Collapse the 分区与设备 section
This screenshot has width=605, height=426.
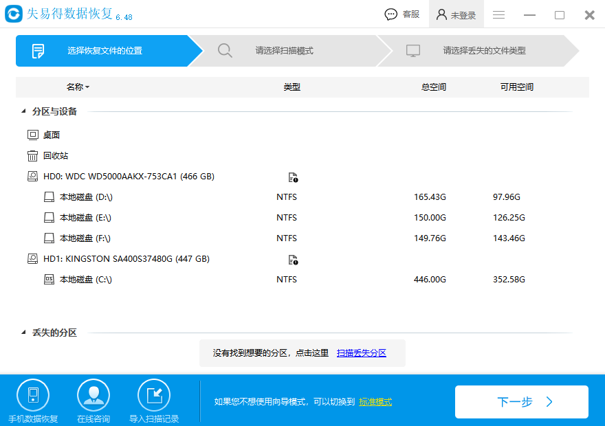coord(23,111)
